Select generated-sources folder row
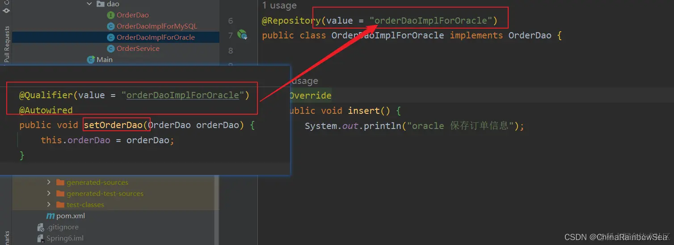This screenshot has width=674, height=245. pos(116,183)
